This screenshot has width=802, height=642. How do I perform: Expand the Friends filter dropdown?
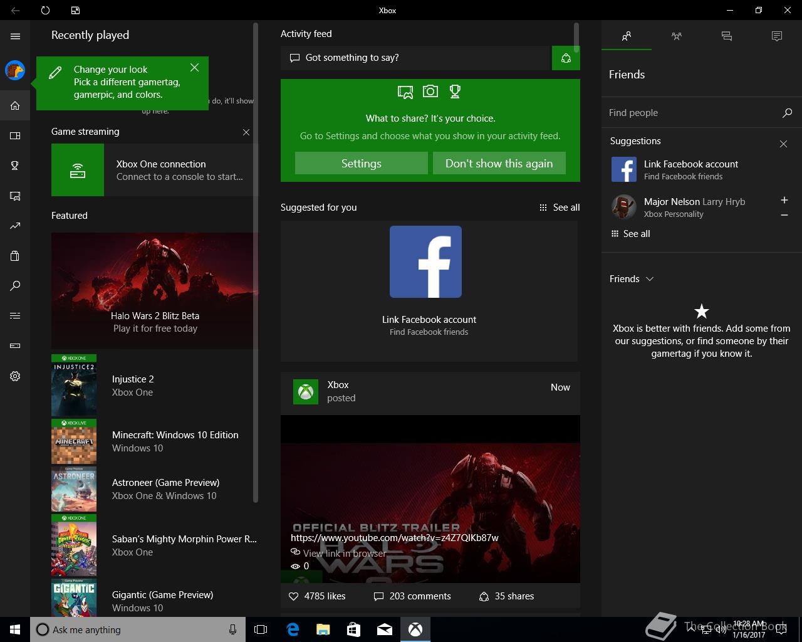tap(632, 279)
